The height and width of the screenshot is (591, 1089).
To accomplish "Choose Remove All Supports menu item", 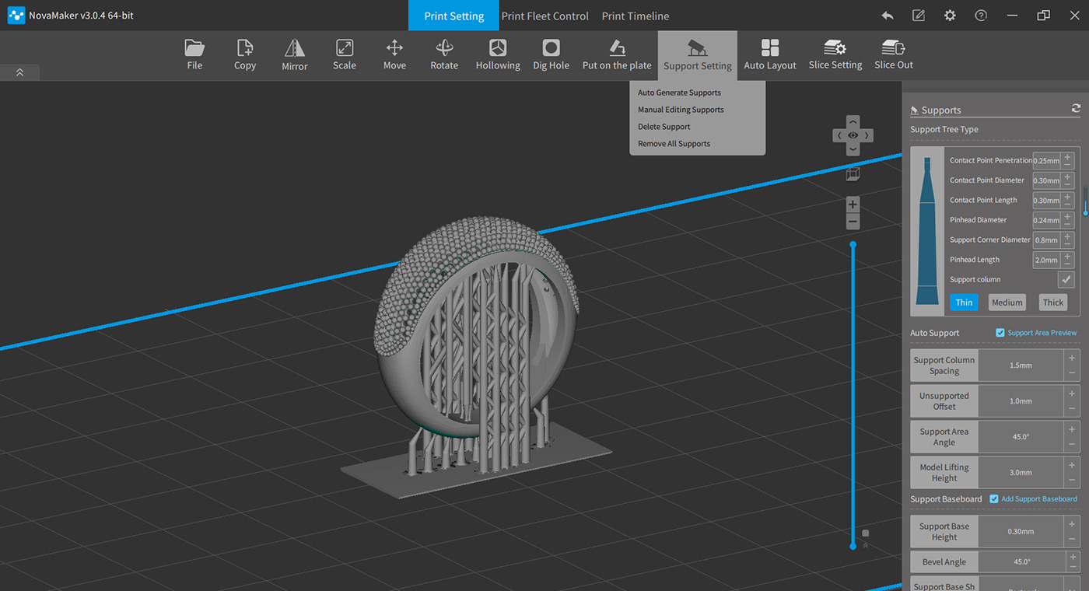I will click(x=674, y=144).
